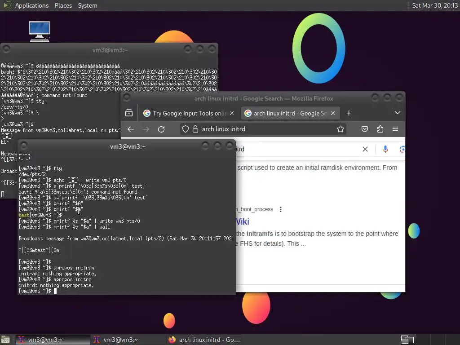This screenshot has height=345, width=460.
Task: Open front terminal window menu button
Action: pyautogui.click(x=24, y=145)
